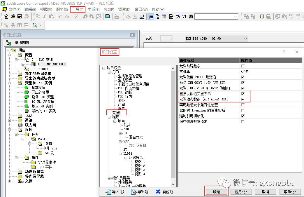Click the Cut scissors icon
The image size is (304, 197).
[x=45, y=17]
